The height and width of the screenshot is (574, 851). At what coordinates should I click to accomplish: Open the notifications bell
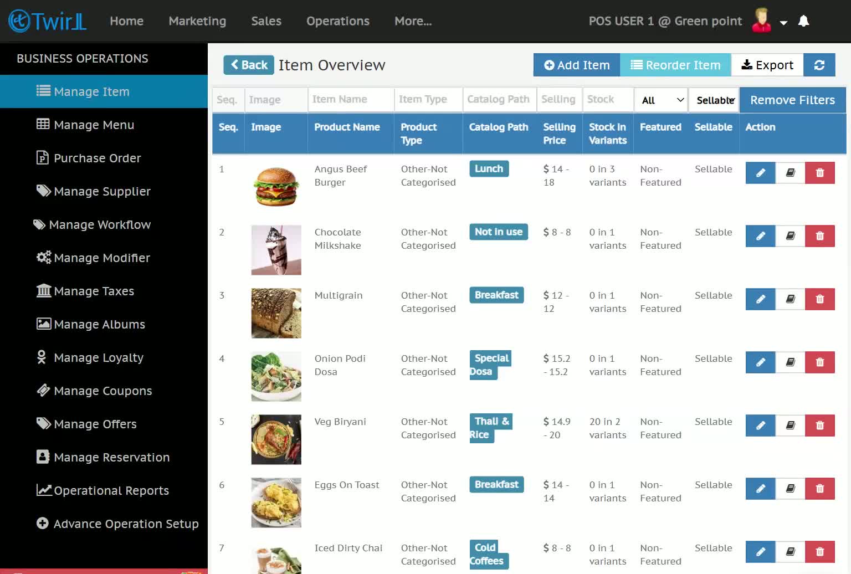coord(803,21)
